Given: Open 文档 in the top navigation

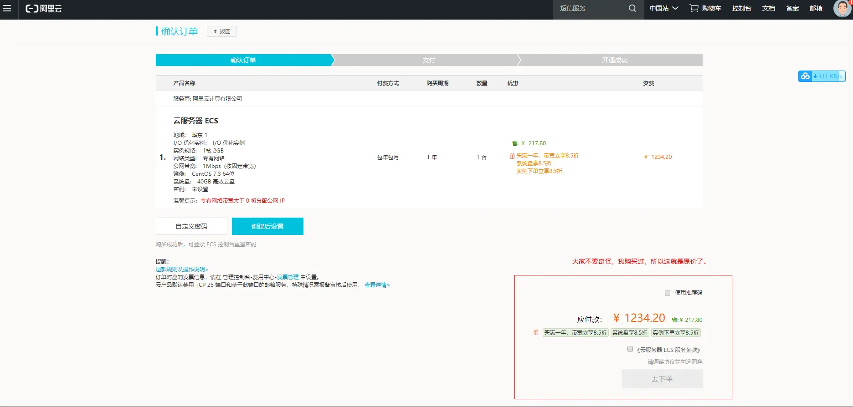Looking at the screenshot, I should (769, 8).
